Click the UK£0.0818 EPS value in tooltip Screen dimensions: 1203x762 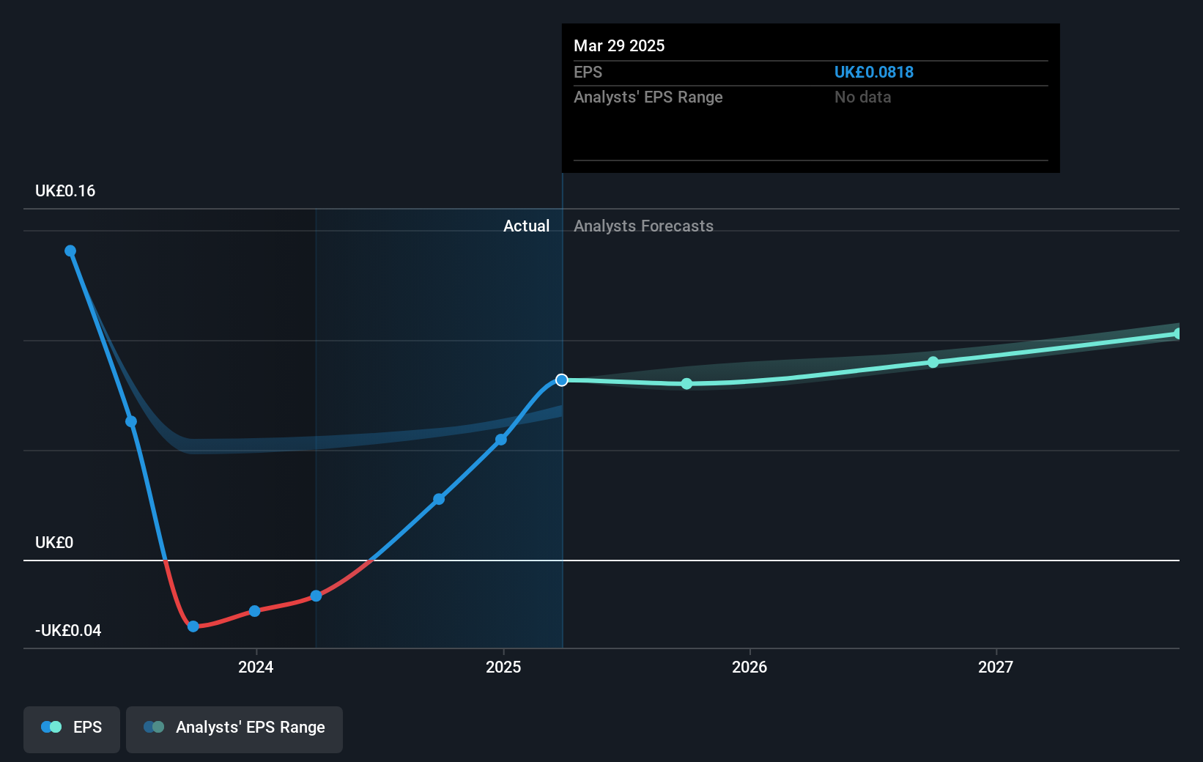click(x=874, y=72)
